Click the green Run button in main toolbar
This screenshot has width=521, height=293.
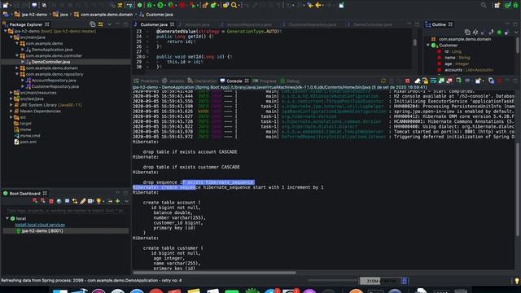[x=160, y=5]
